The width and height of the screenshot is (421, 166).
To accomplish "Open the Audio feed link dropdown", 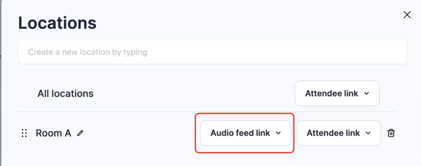I will click(x=245, y=133).
